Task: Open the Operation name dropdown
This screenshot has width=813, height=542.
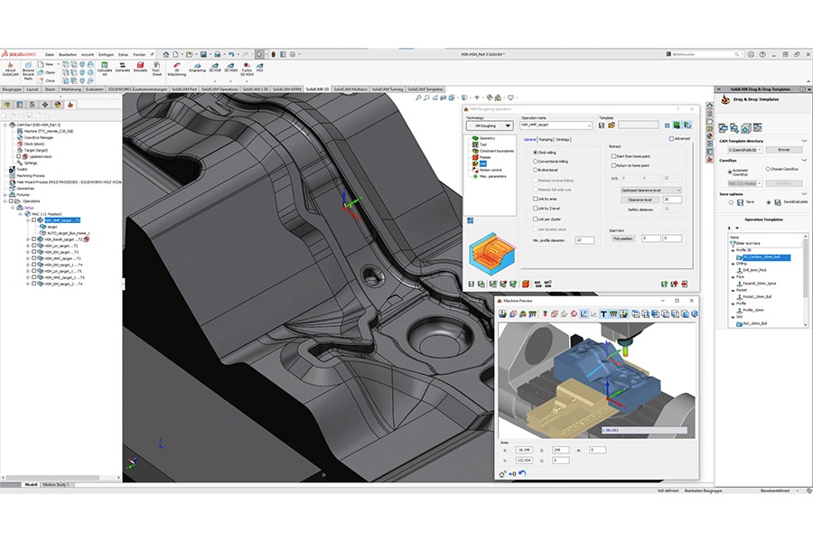Action: (588, 125)
